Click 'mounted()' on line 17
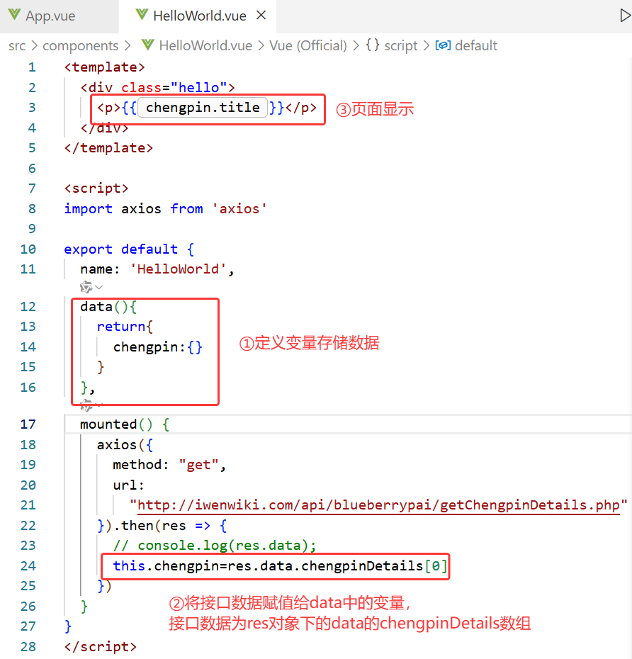Screen dimensions: 632x659 click(x=116, y=424)
